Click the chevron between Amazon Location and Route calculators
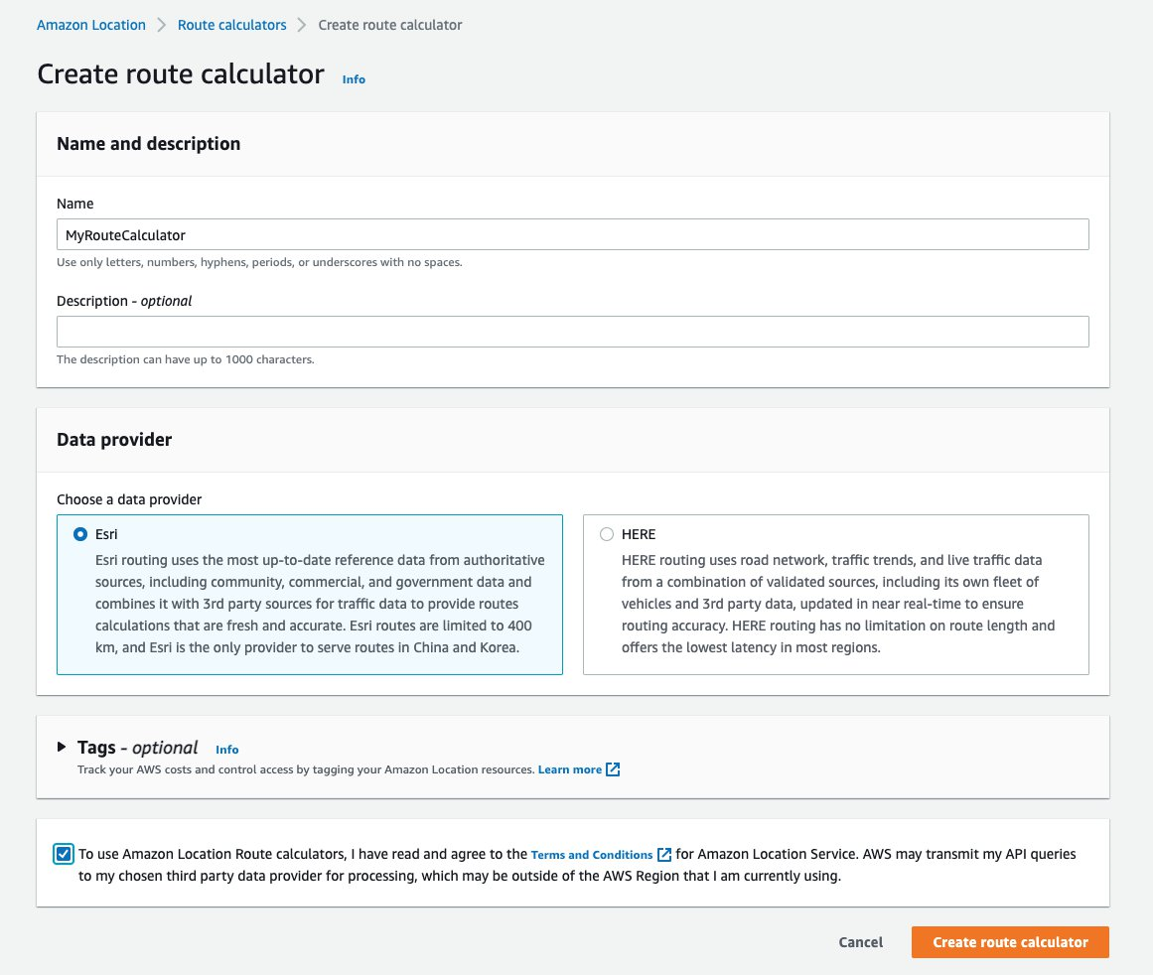 pyautogui.click(x=160, y=25)
